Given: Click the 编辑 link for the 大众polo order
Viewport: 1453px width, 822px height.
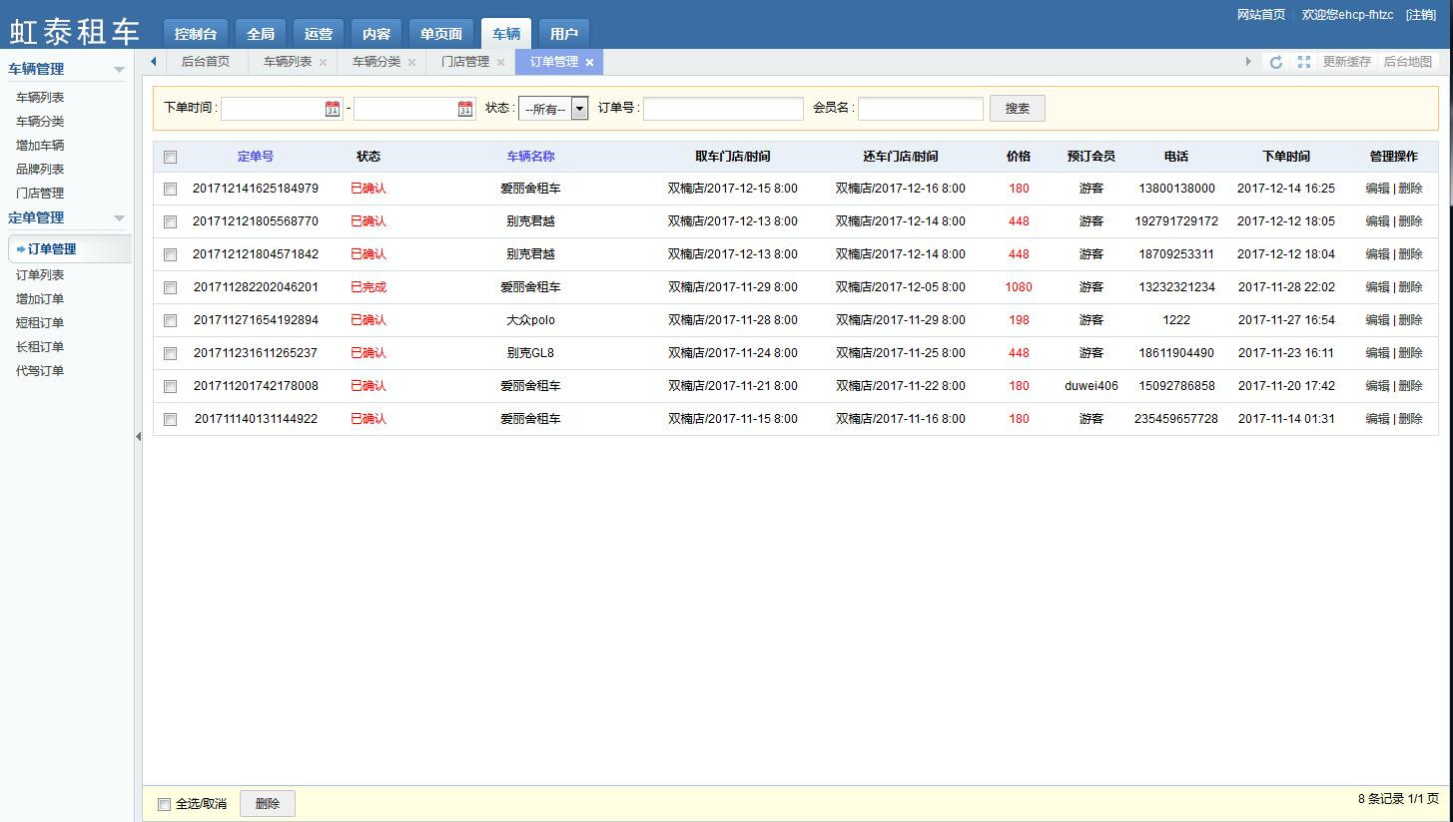Looking at the screenshot, I should pyautogui.click(x=1376, y=319).
